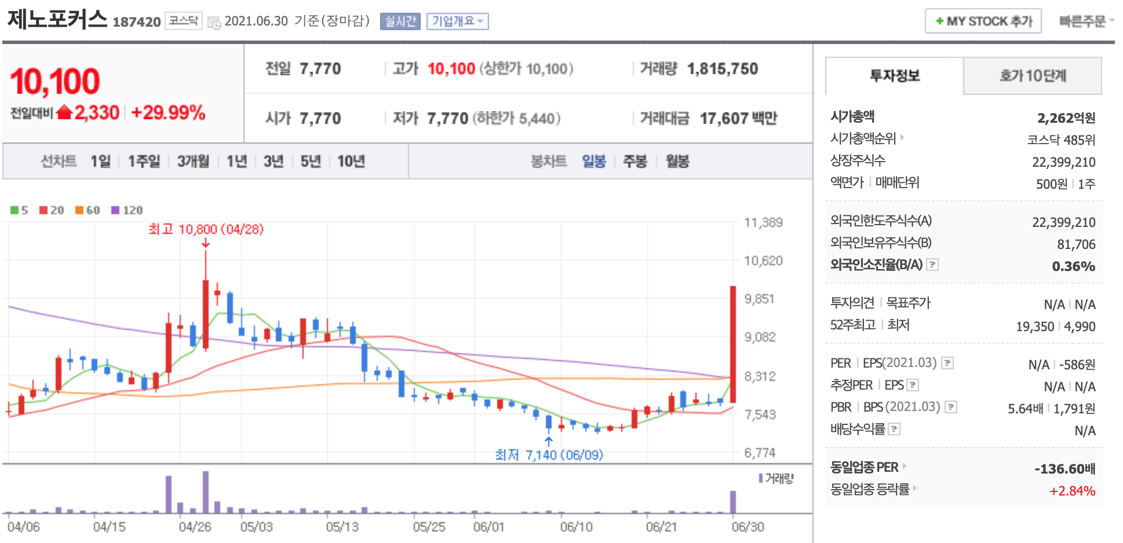This screenshot has width=1123, height=543.
Task: Click the 거래량 value 1,815,750
Action: pyautogui.click(x=723, y=69)
